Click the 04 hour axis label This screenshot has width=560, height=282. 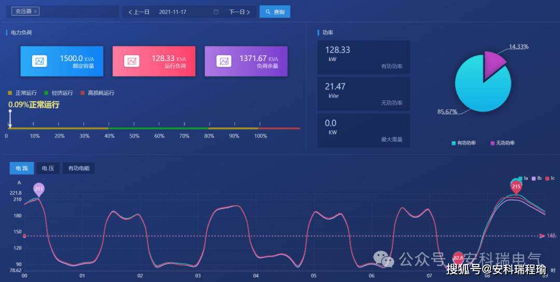click(256, 276)
